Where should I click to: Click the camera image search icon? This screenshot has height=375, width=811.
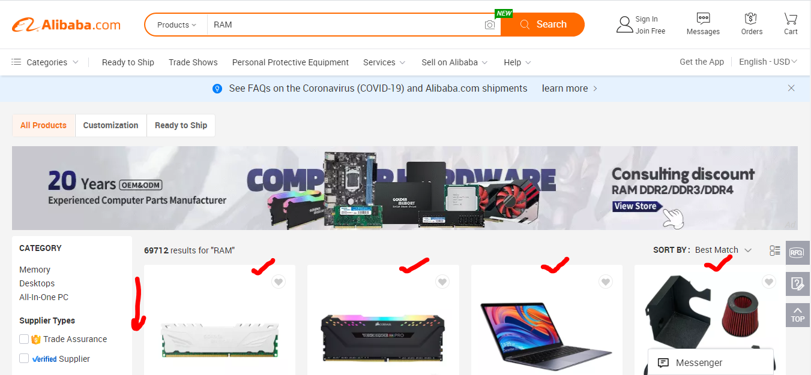point(490,25)
